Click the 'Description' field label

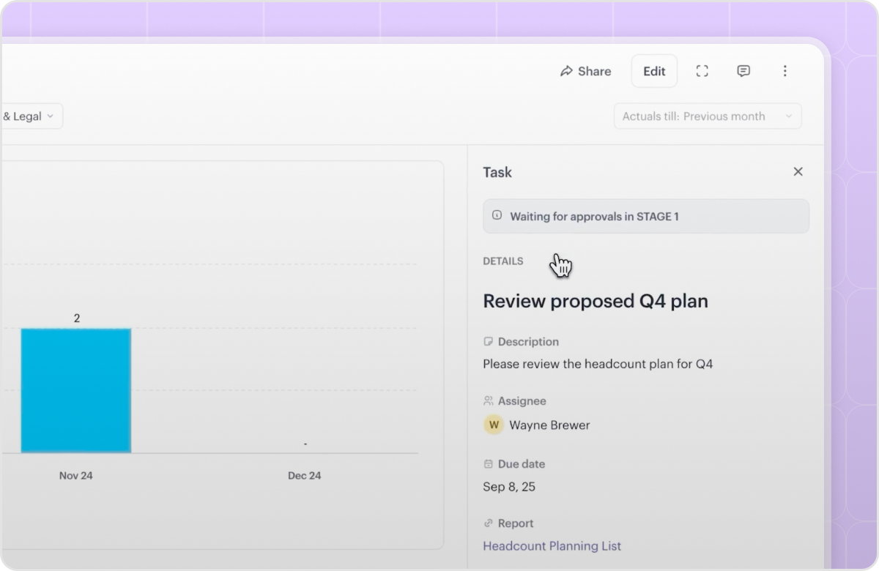coord(528,342)
